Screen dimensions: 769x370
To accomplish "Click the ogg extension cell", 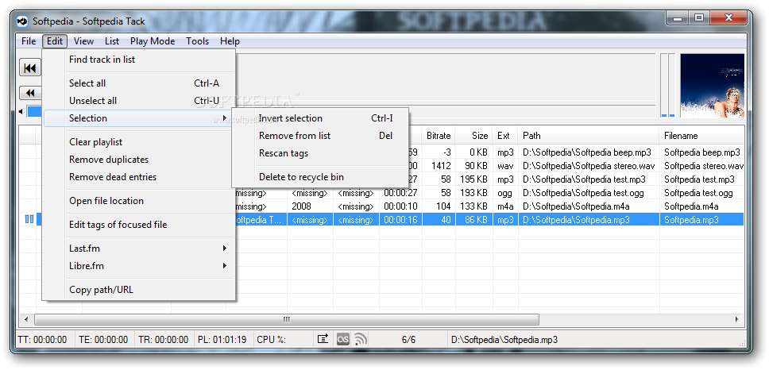I will [x=505, y=193].
